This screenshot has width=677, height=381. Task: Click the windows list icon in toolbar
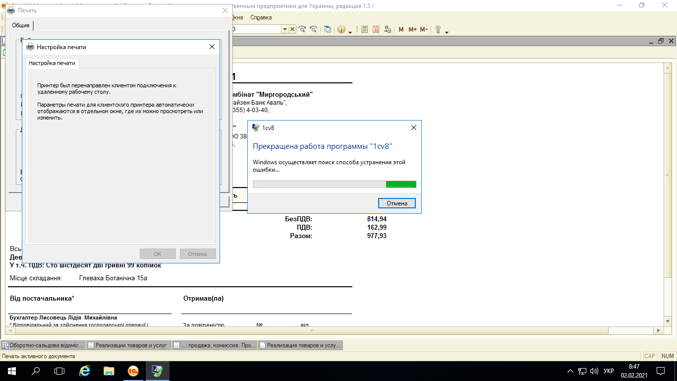tap(328, 29)
